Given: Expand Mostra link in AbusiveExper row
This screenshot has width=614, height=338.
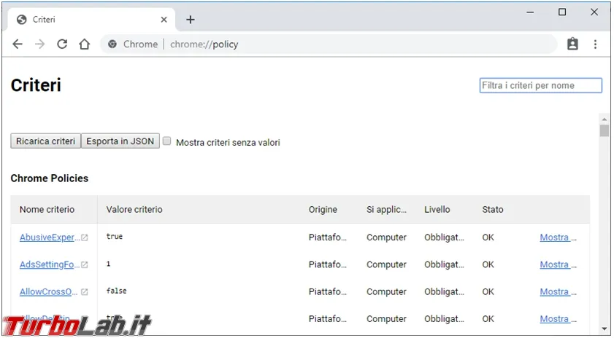Looking at the screenshot, I should click(559, 237).
